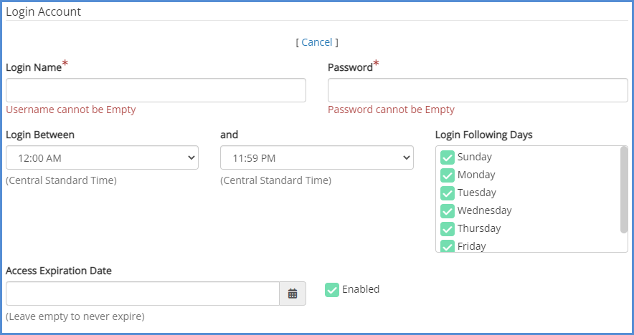Viewport: 634px width, 335px height.
Task: Click the Cancel link
Action: (x=316, y=42)
